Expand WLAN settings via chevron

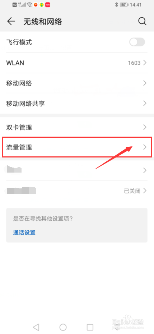[x=145, y=63]
